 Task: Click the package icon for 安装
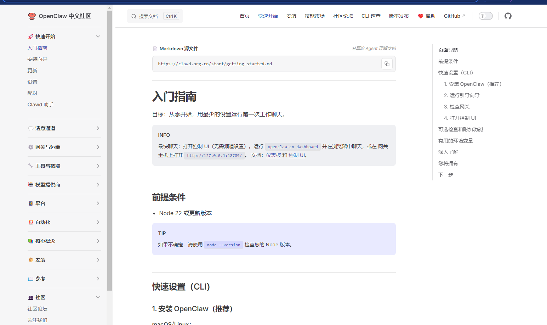click(x=31, y=260)
